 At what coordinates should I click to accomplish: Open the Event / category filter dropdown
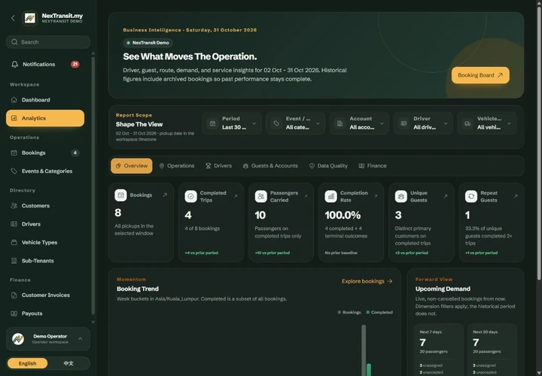click(x=296, y=123)
